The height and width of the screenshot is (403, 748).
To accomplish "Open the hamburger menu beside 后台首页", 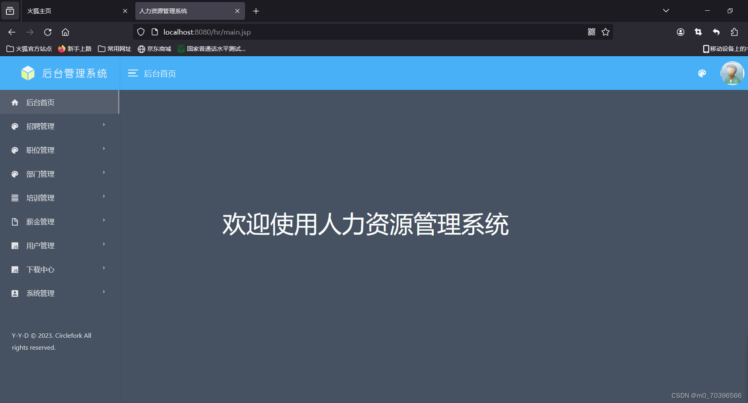I will click(133, 73).
